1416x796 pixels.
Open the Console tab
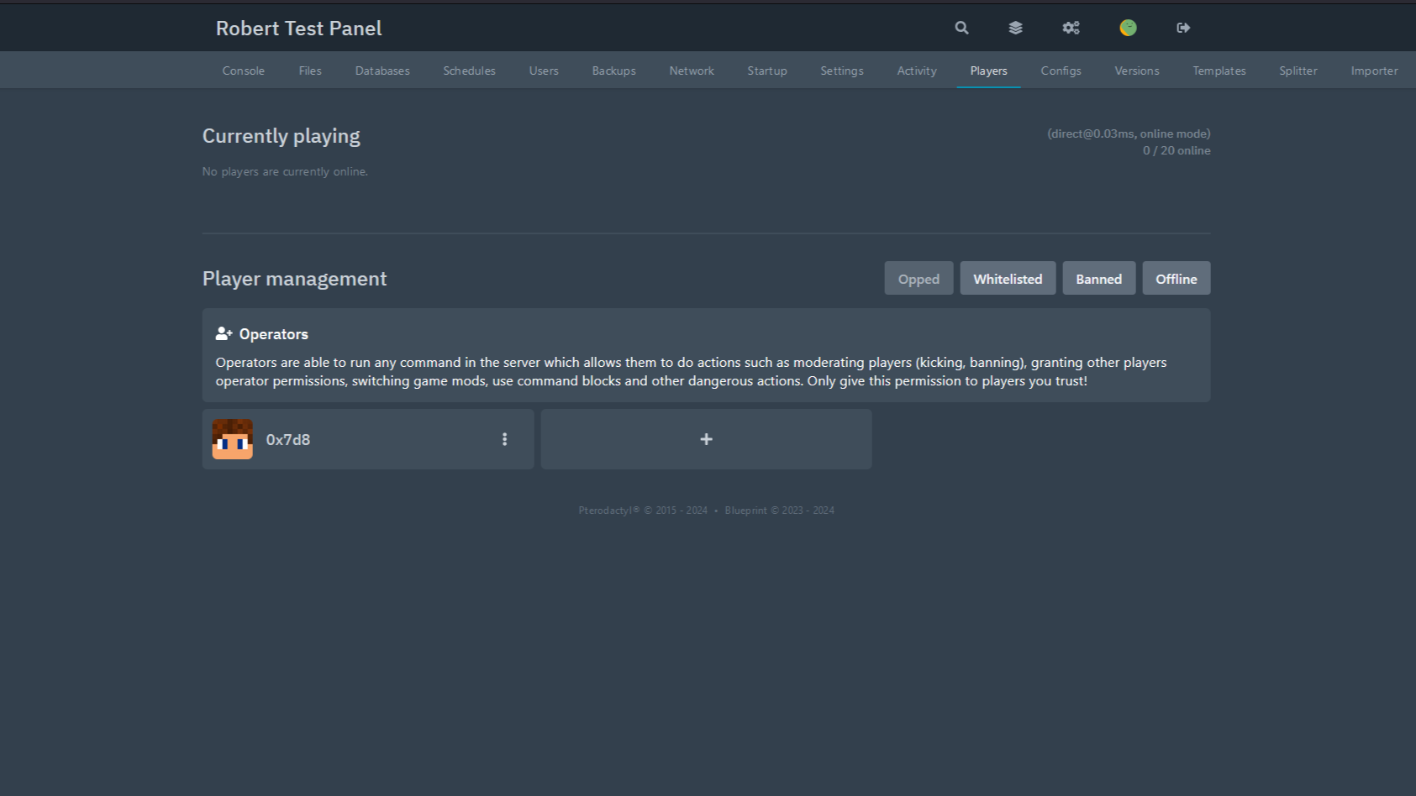point(244,71)
